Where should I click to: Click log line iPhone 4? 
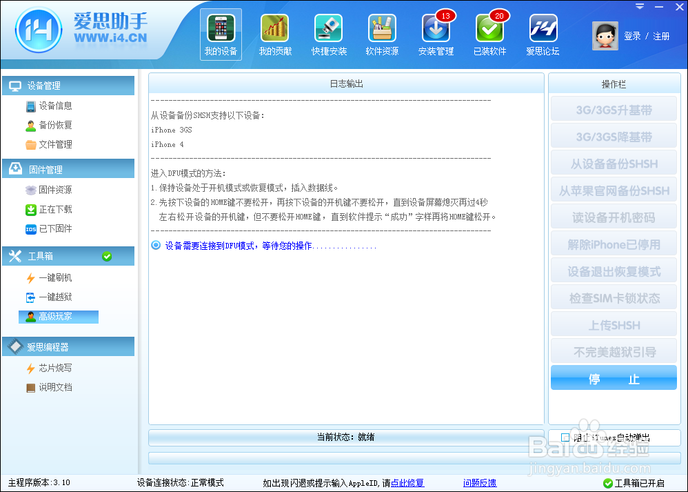pyautogui.click(x=167, y=144)
